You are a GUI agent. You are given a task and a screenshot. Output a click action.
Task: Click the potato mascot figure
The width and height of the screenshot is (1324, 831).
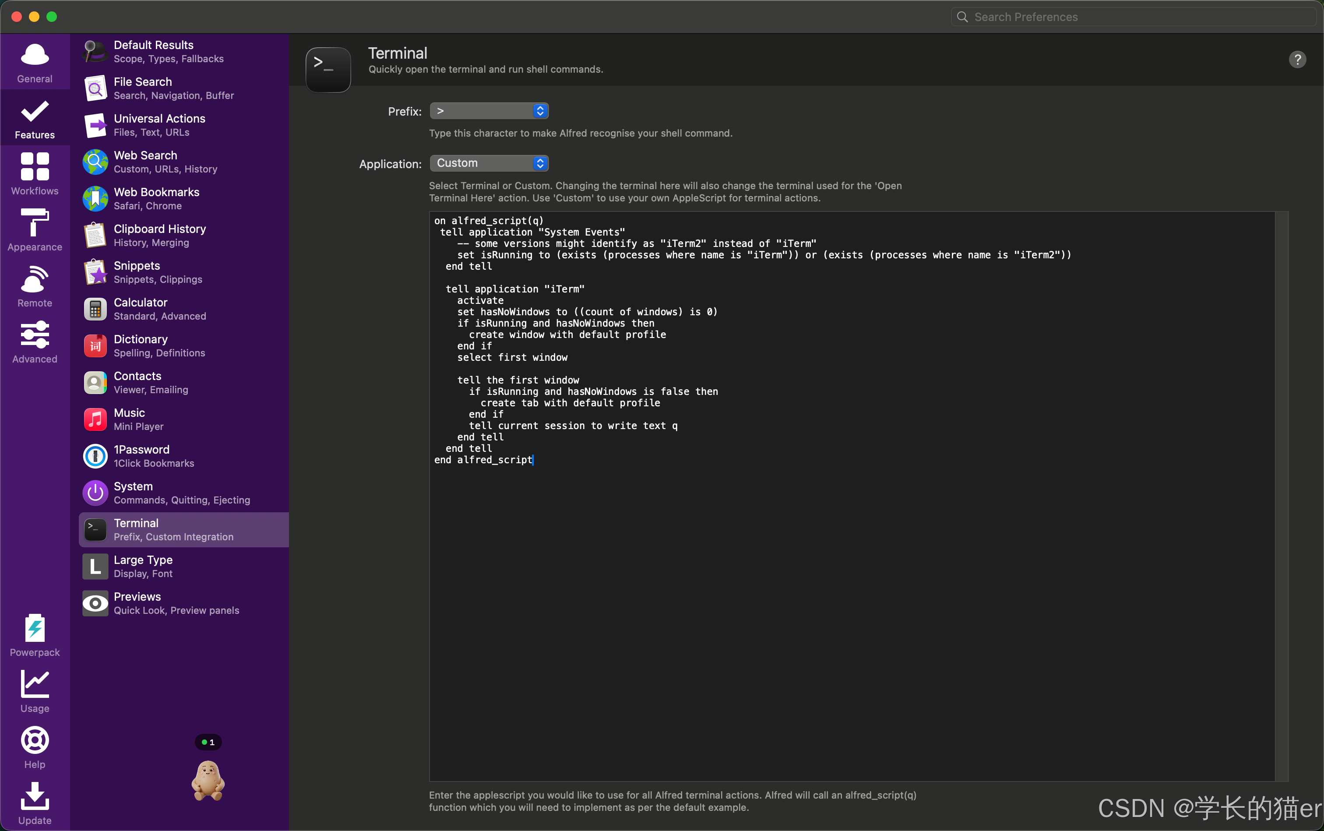pyautogui.click(x=208, y=781)
